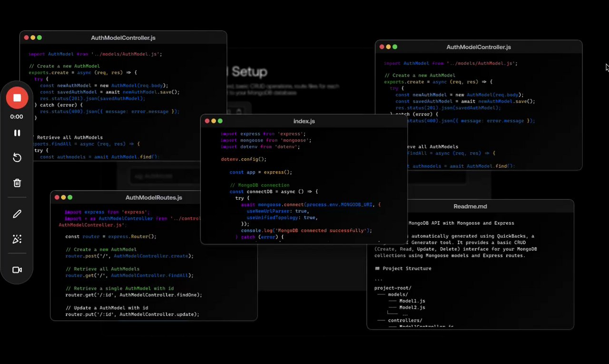Select "import dotenv from 'dotenv';" line in index.js

(260, 147)
